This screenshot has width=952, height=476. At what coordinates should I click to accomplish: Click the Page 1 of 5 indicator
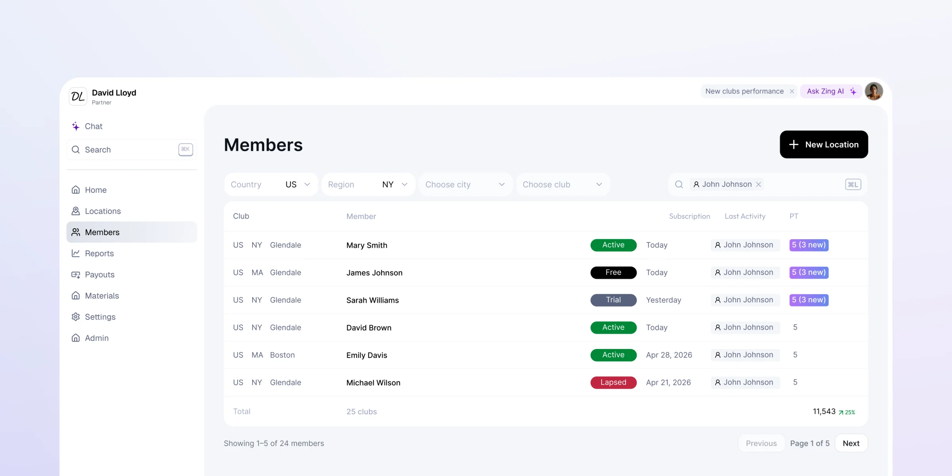(810, 443)
